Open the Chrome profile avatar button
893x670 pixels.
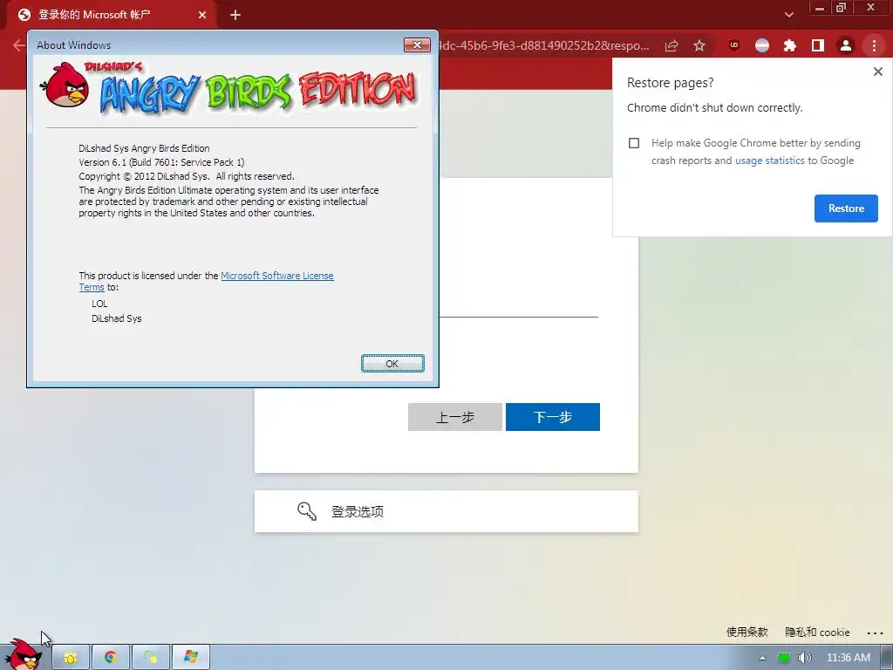tap(846, 45)
